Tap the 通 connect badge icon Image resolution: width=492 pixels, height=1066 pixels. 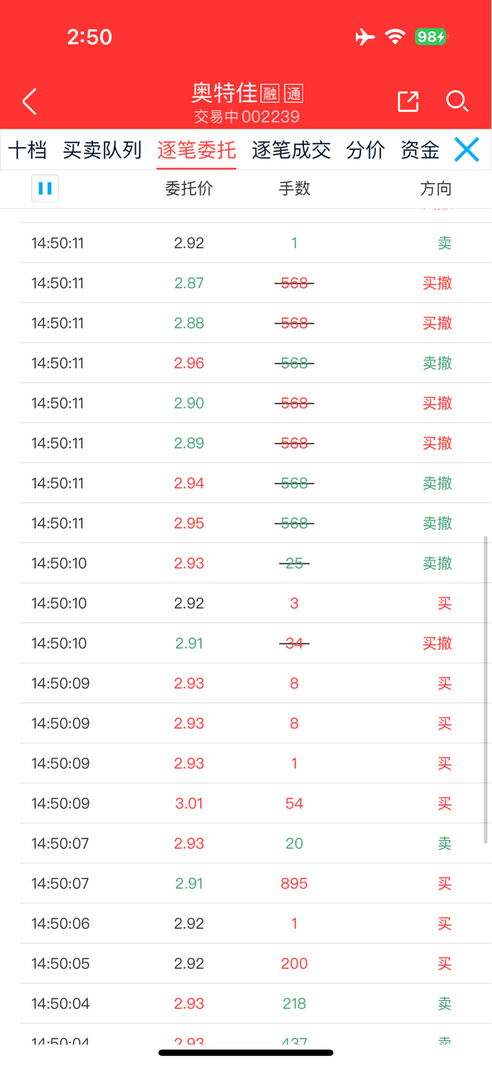coord(294,94)
